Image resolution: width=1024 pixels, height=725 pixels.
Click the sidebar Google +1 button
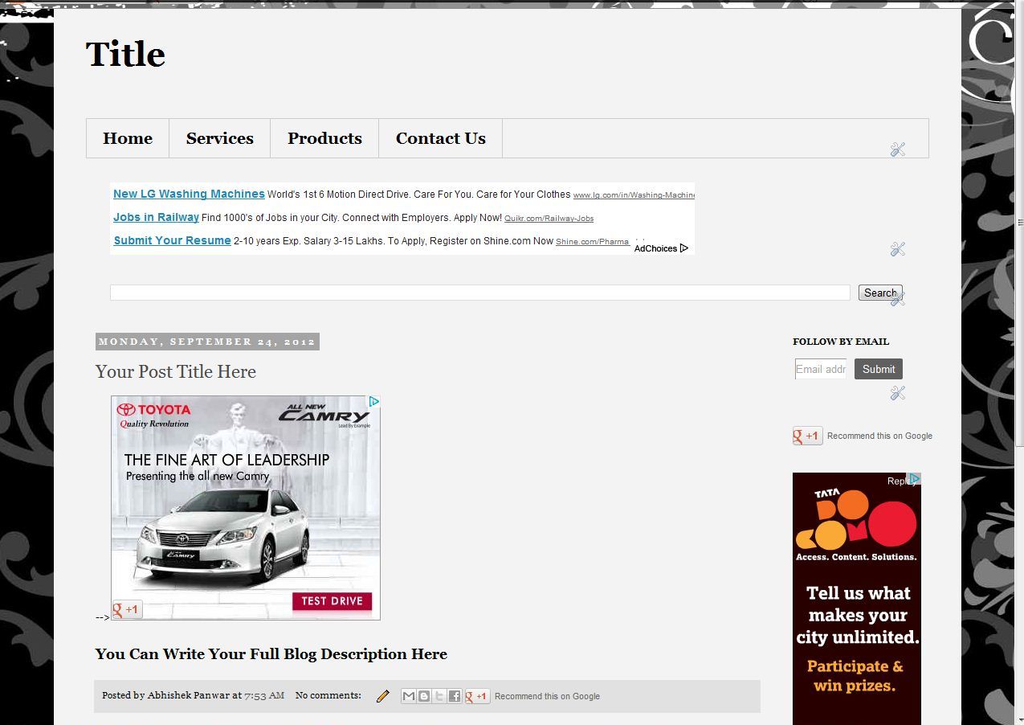coord(807,436)
